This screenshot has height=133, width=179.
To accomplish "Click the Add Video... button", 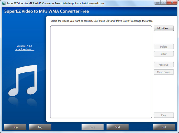I will coord(164,28).
